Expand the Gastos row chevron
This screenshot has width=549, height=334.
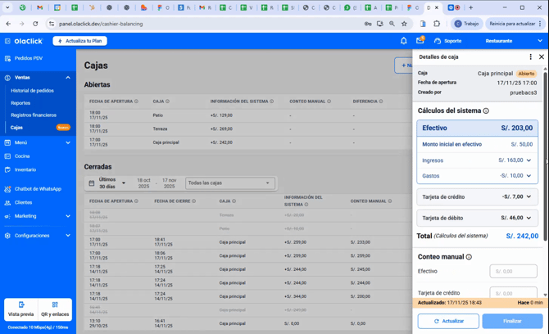(529, 175)
